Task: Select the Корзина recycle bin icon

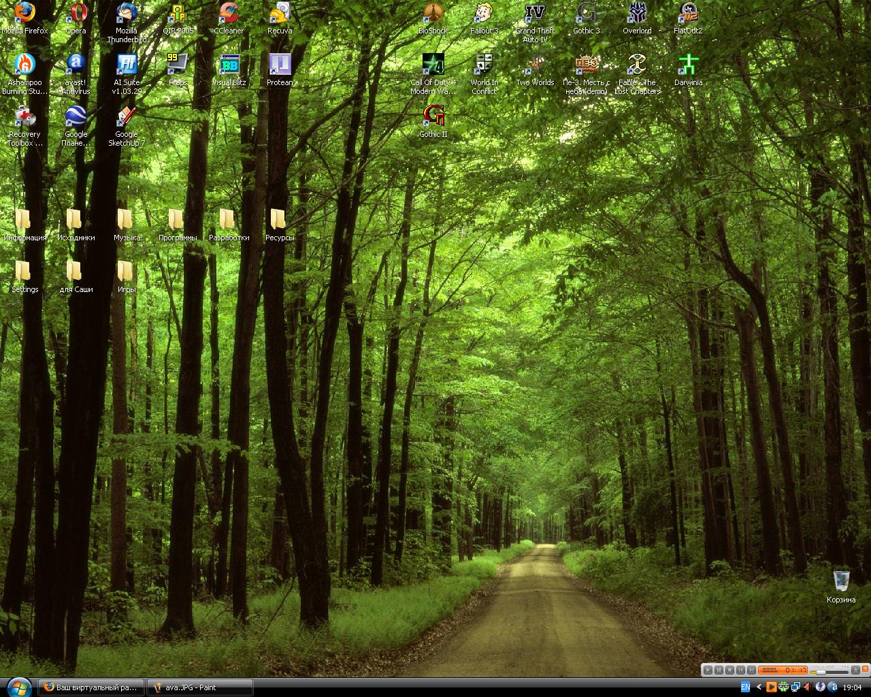Action: [841, 582]
